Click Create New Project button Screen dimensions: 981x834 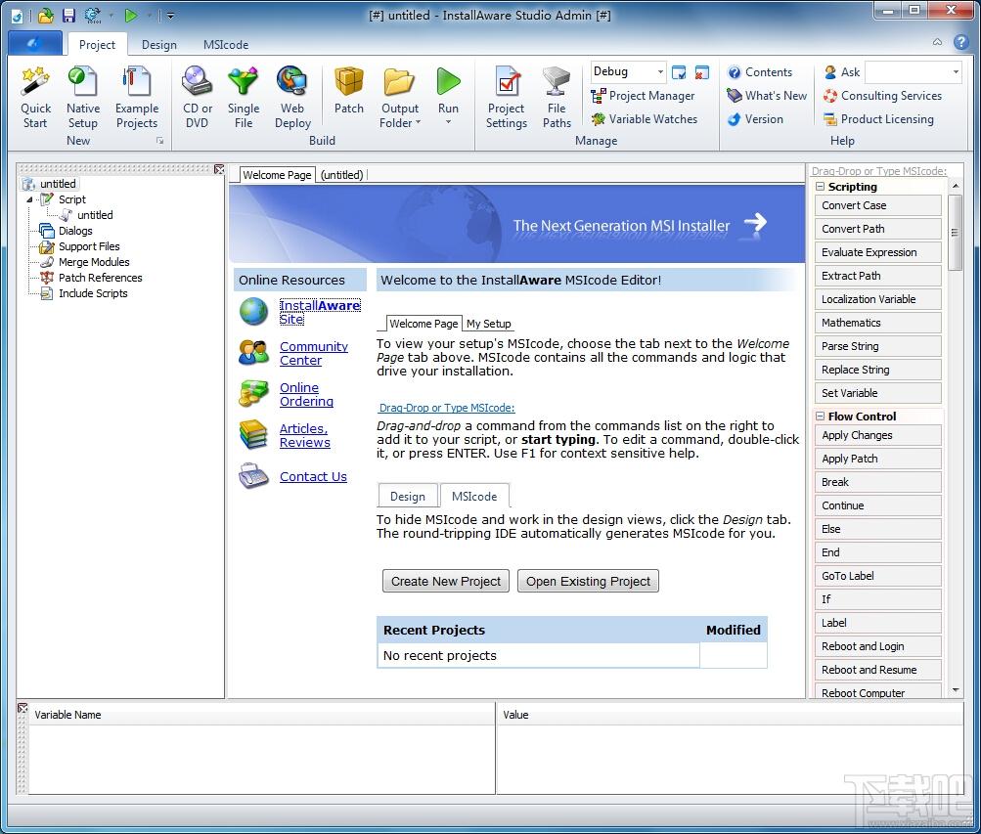click(445, 581)
